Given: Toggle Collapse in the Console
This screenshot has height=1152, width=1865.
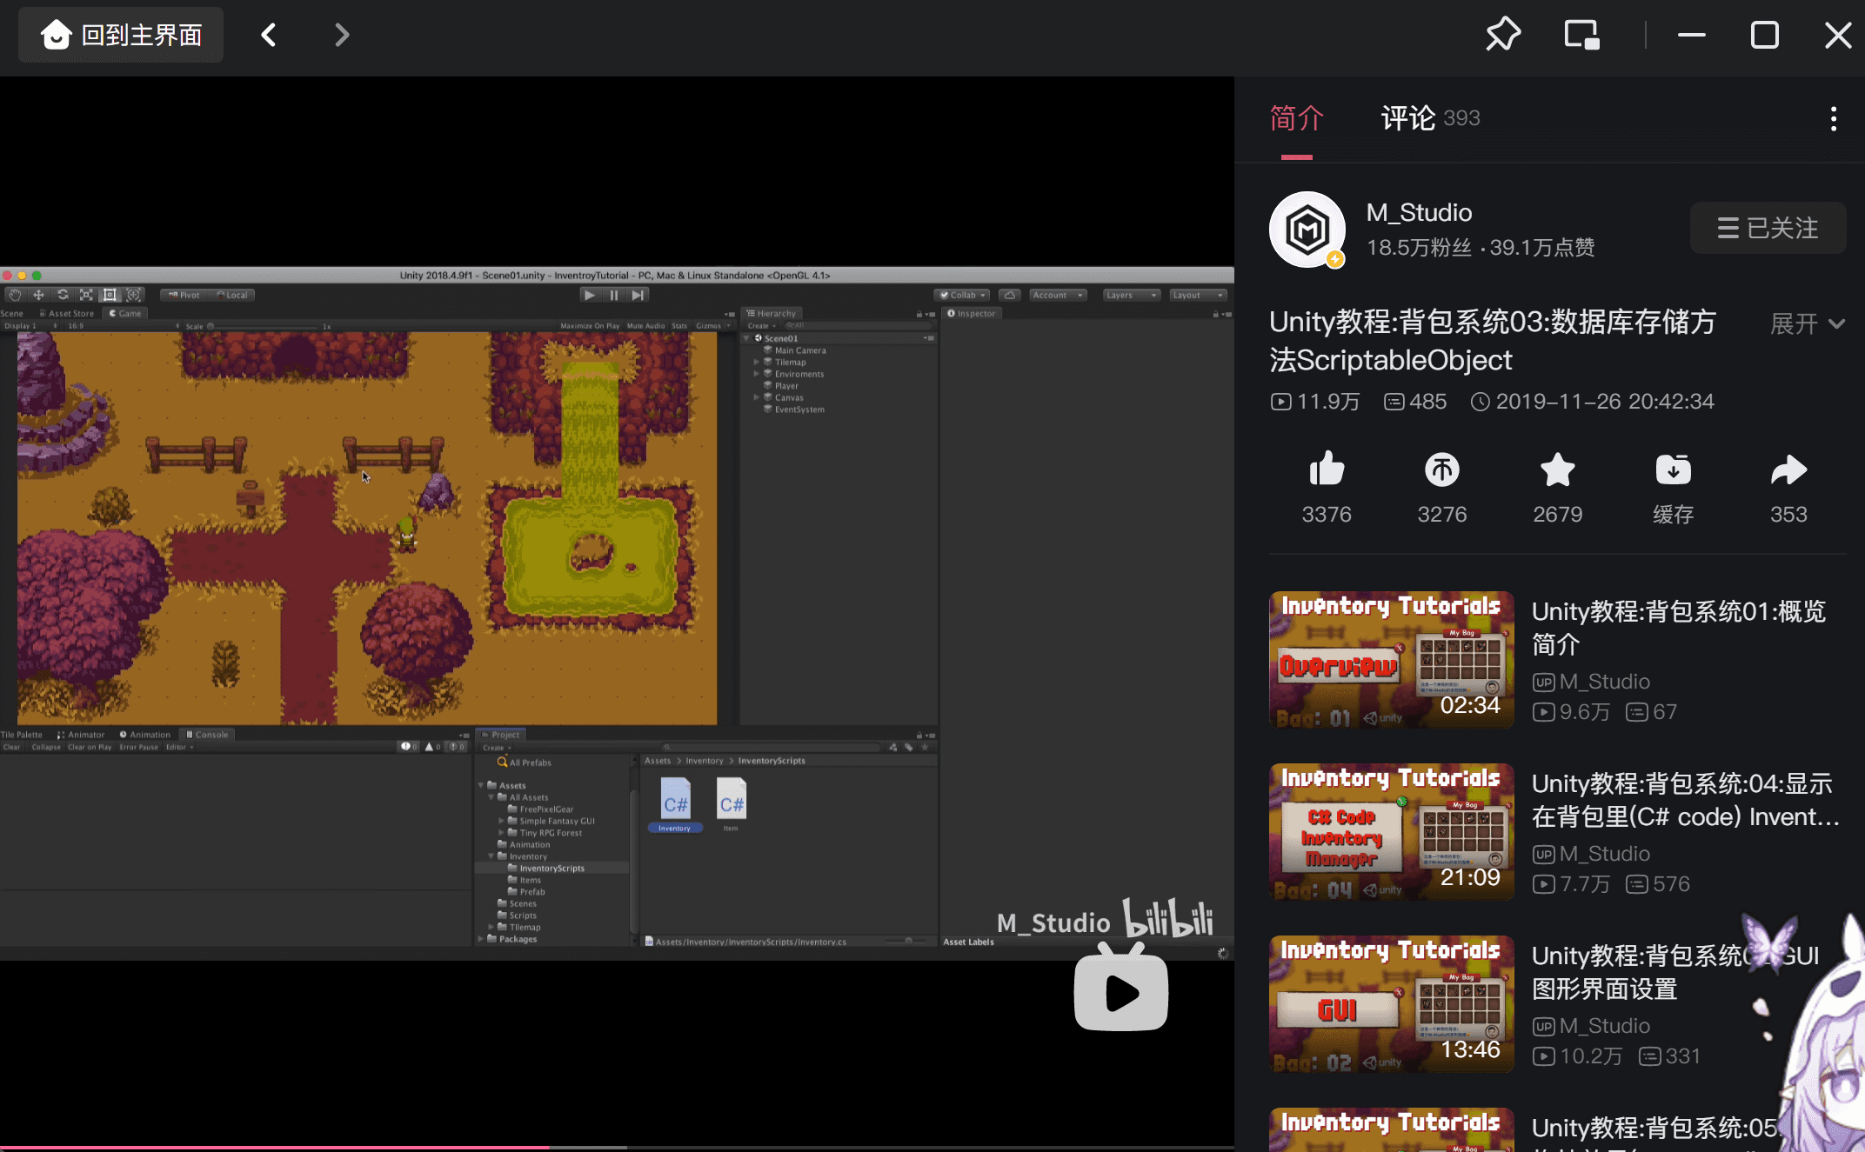Looking at the screenshot, I should pos(46,747).
